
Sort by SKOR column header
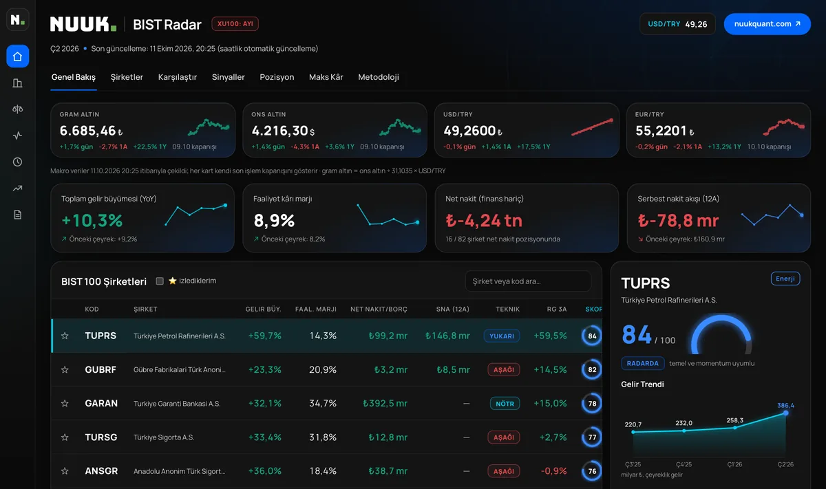pos(593,309)
